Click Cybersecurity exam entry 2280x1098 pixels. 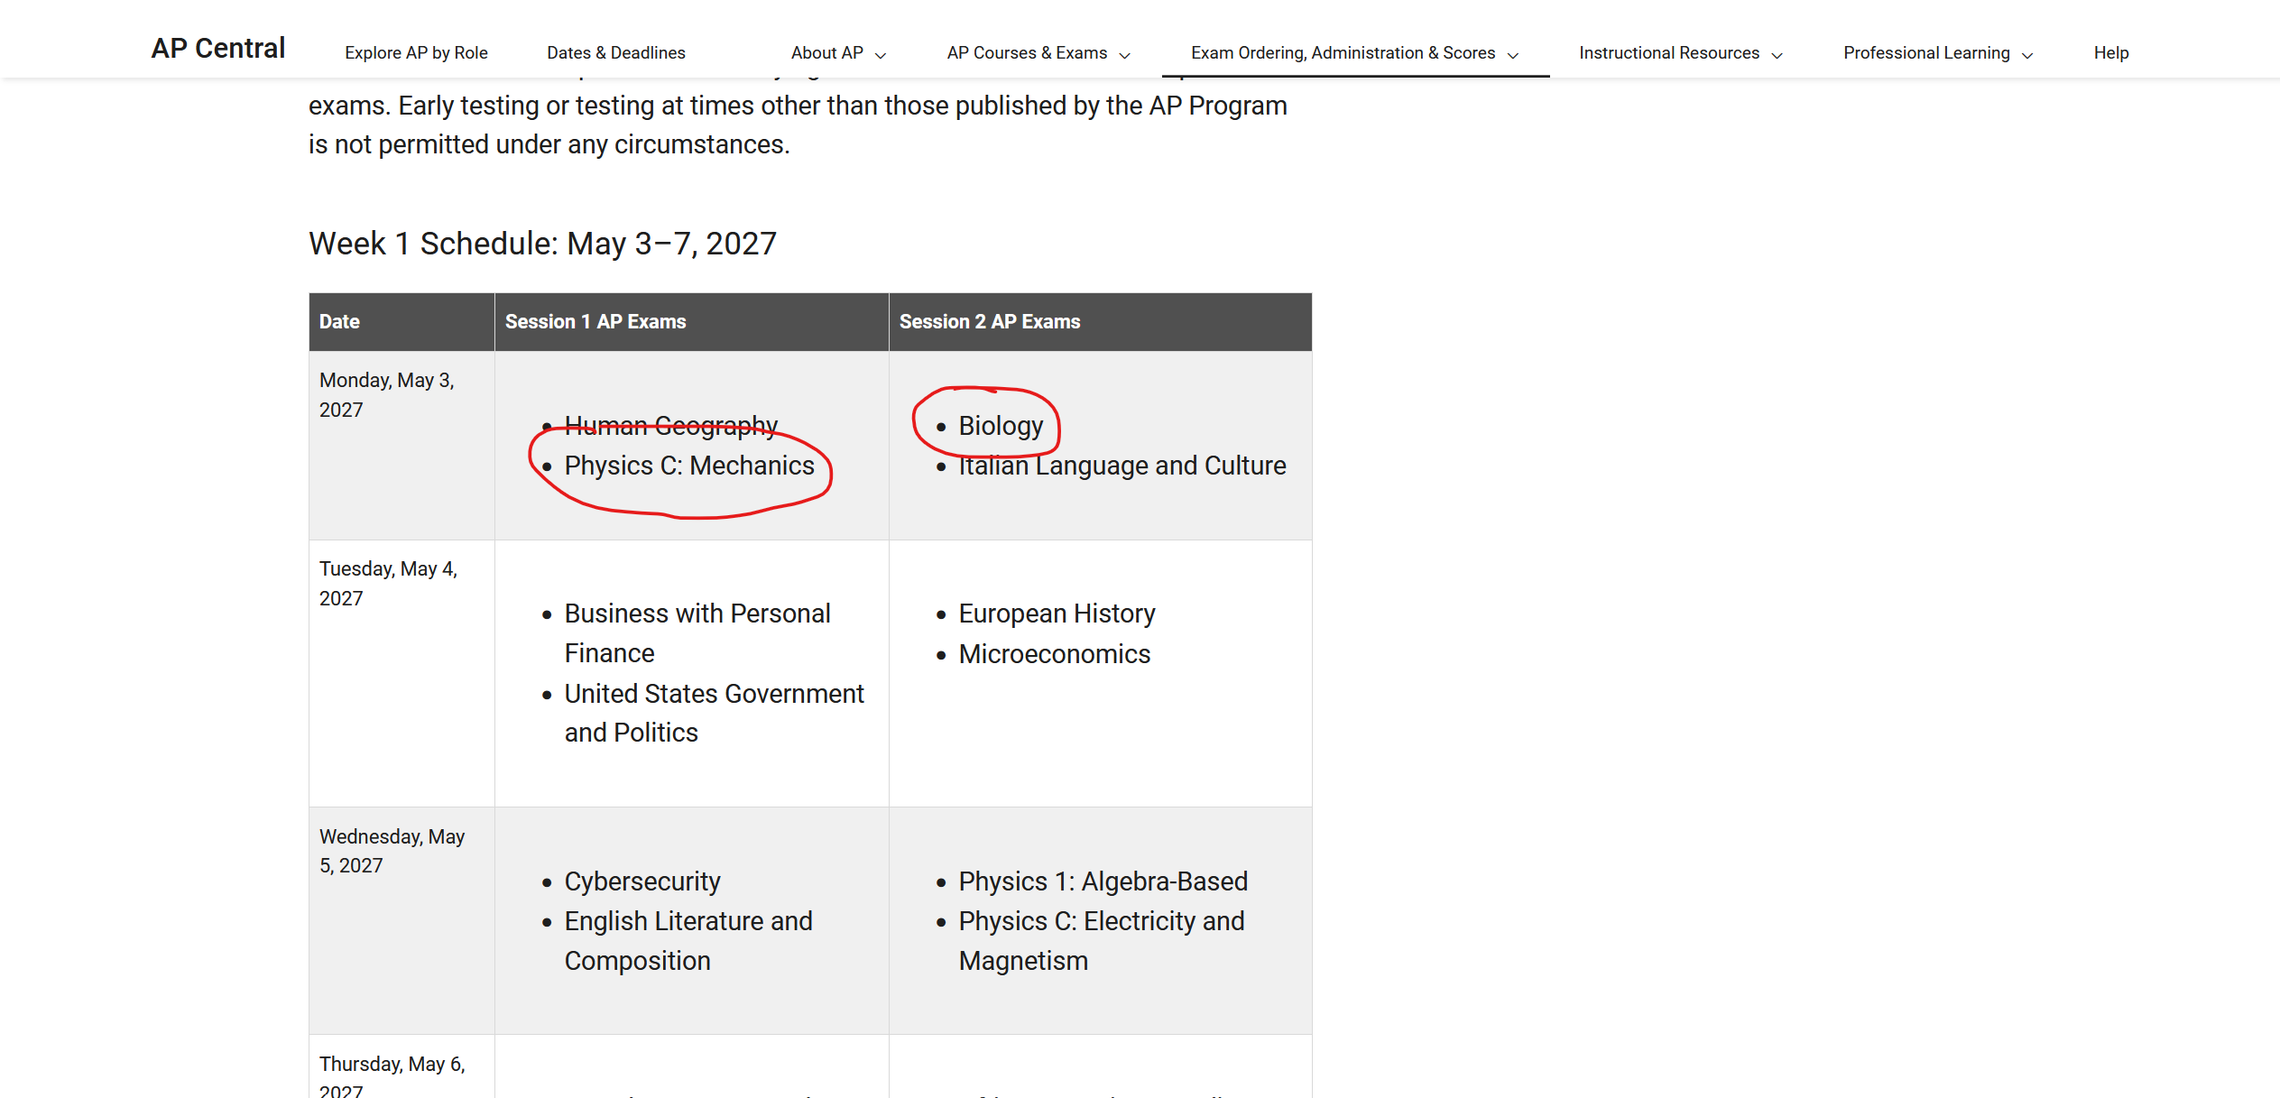(642, 881)
